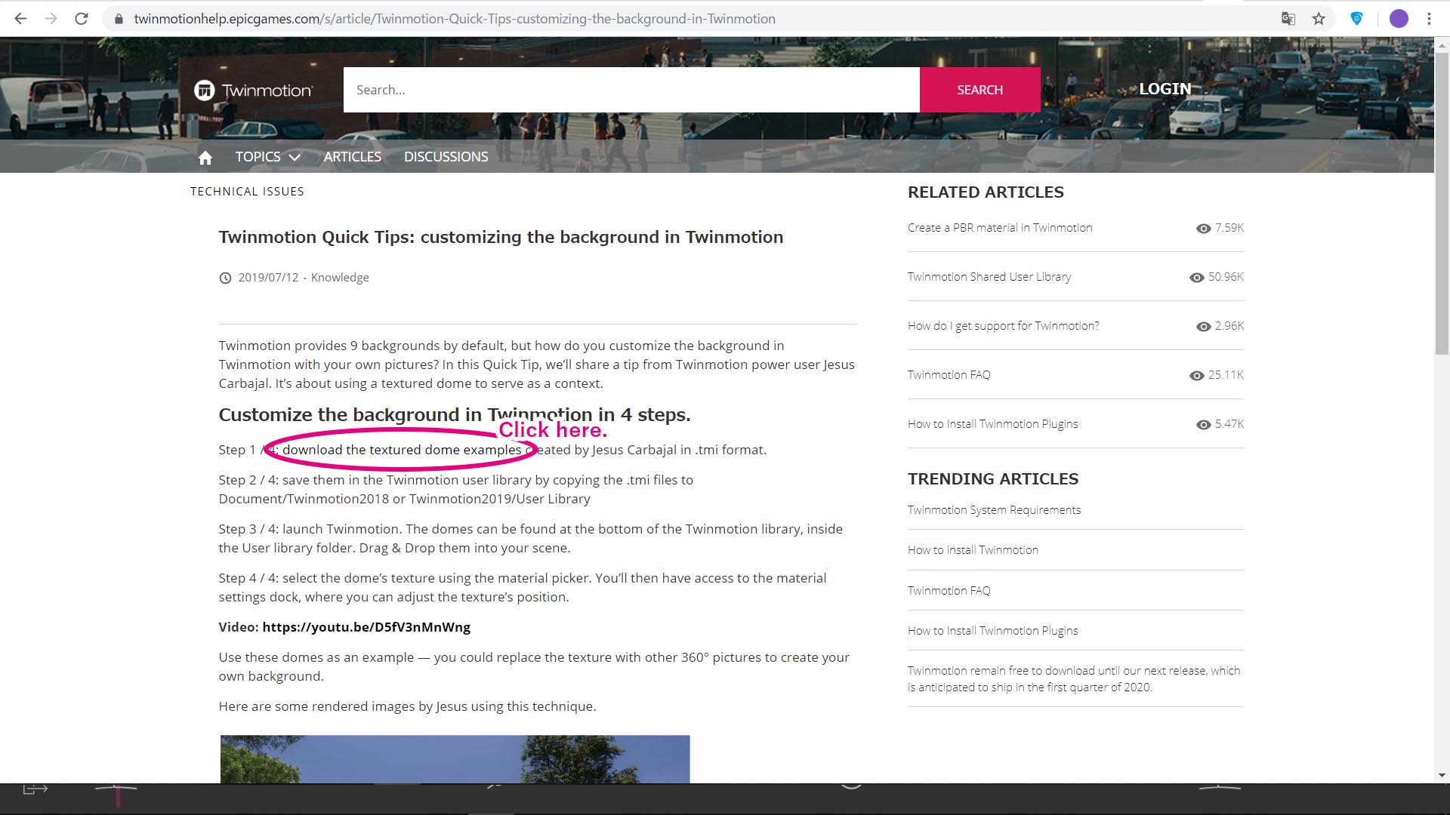Focus the Search... input field
The image size is (1450, 815).
(631, 90)
